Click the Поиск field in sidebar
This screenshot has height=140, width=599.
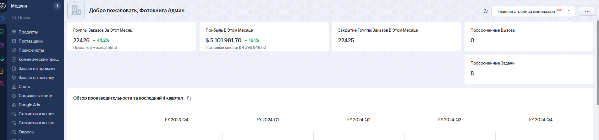[x=35, y=18]
